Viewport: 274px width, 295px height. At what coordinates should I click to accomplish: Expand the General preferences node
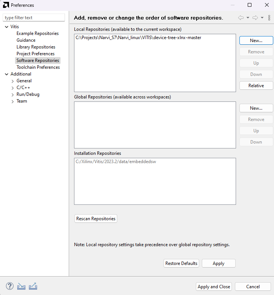pos(12,81)
